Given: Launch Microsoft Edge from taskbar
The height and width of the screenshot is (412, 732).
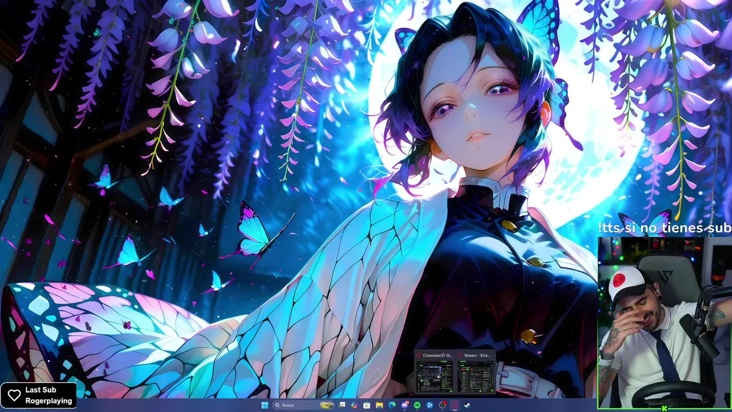Looking at the screenshot, I should click(392, 405).
